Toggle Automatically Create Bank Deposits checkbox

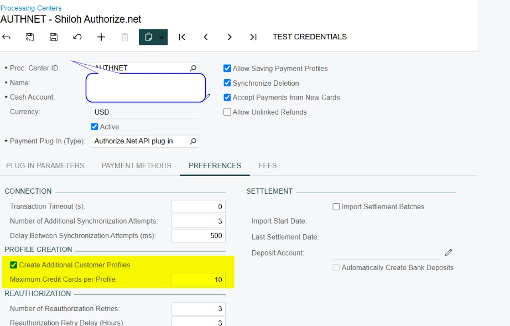click(336, 267)
